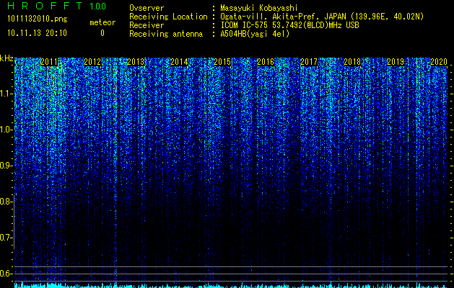Click the 2017 time marker
454x288 pixels.
pos(309,61)
